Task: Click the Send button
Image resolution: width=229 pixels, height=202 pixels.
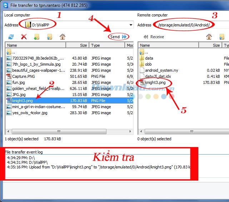Action: coord(118,37)
